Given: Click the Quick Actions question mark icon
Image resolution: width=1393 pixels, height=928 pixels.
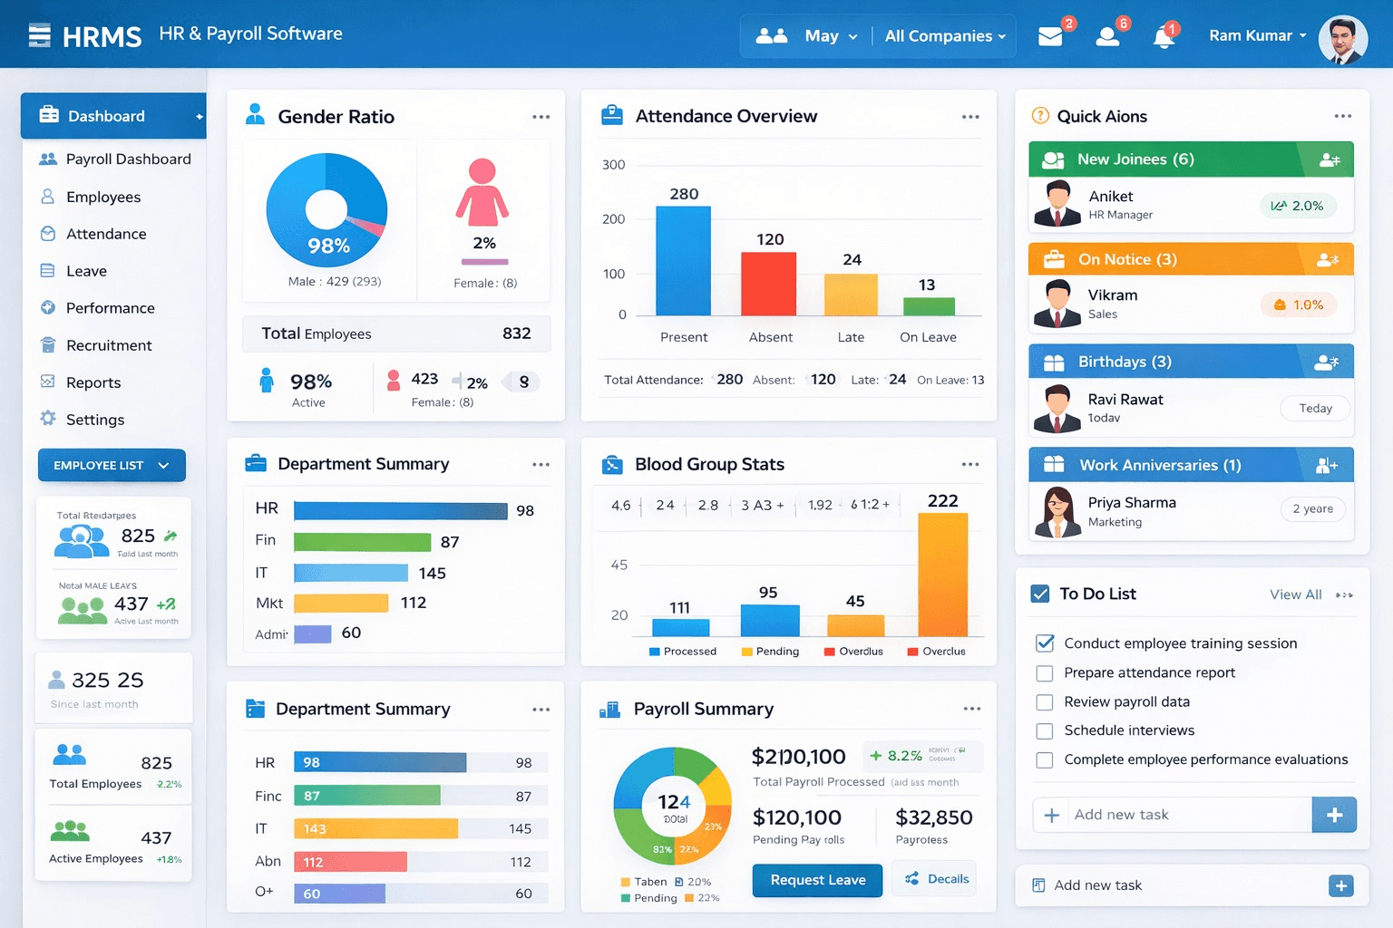Looking at the screenshot, I should click(1040, 116).
